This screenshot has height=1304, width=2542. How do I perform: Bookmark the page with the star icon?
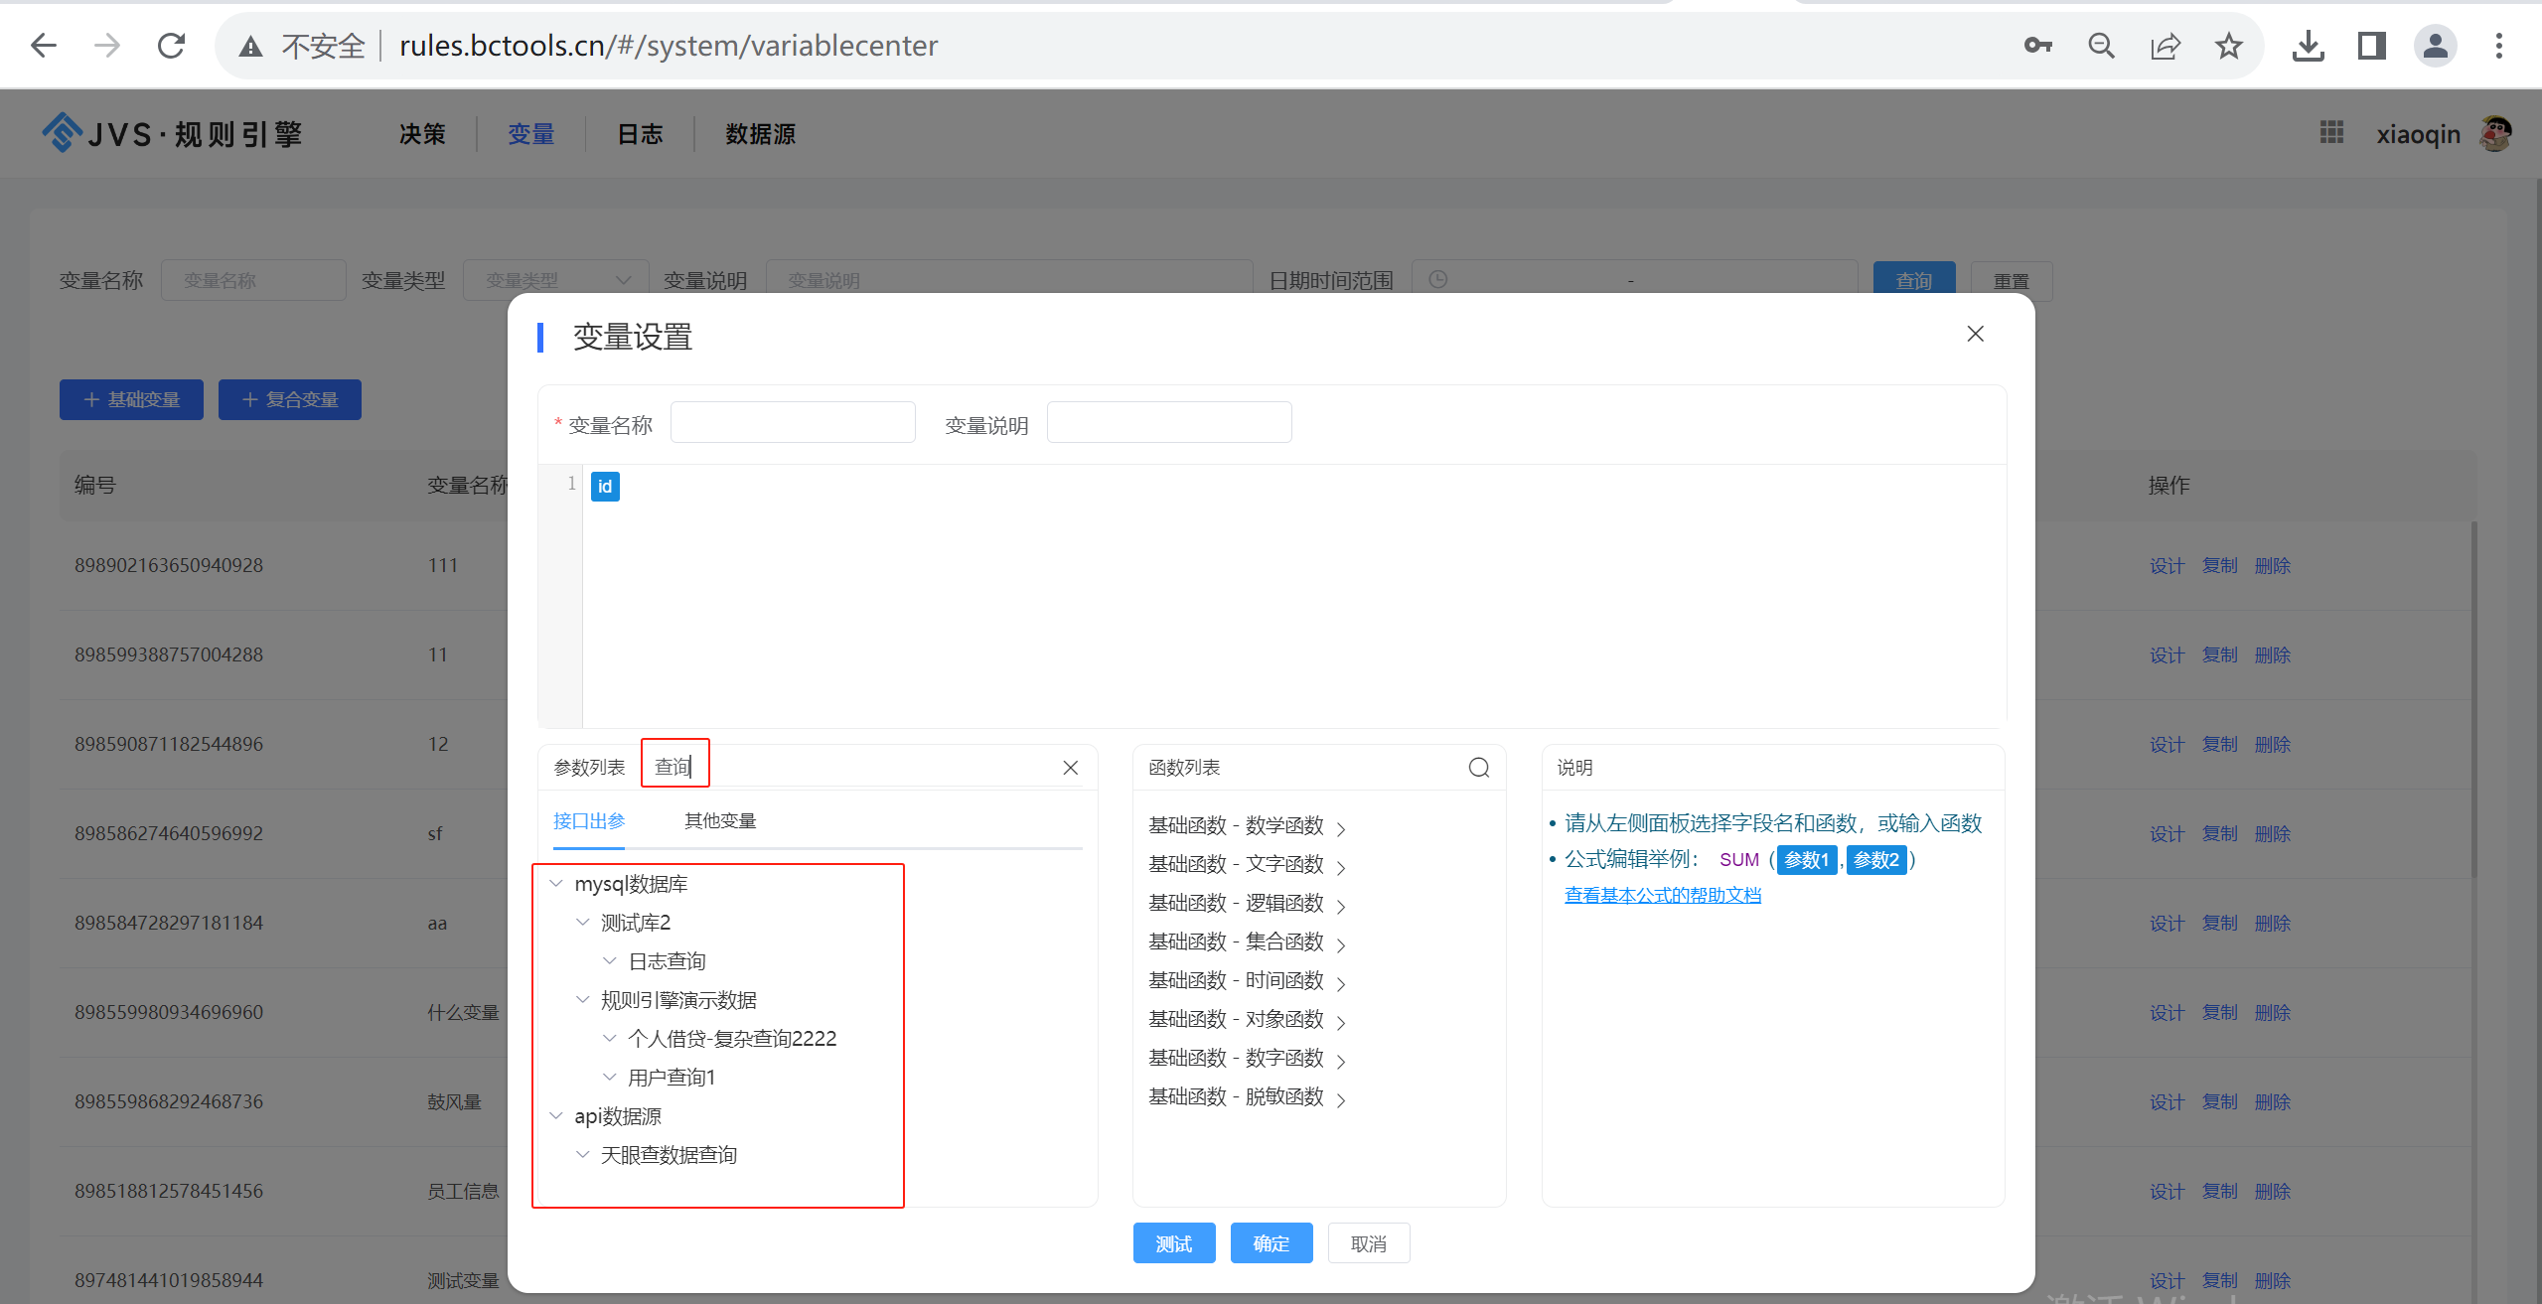[2228, 46]
